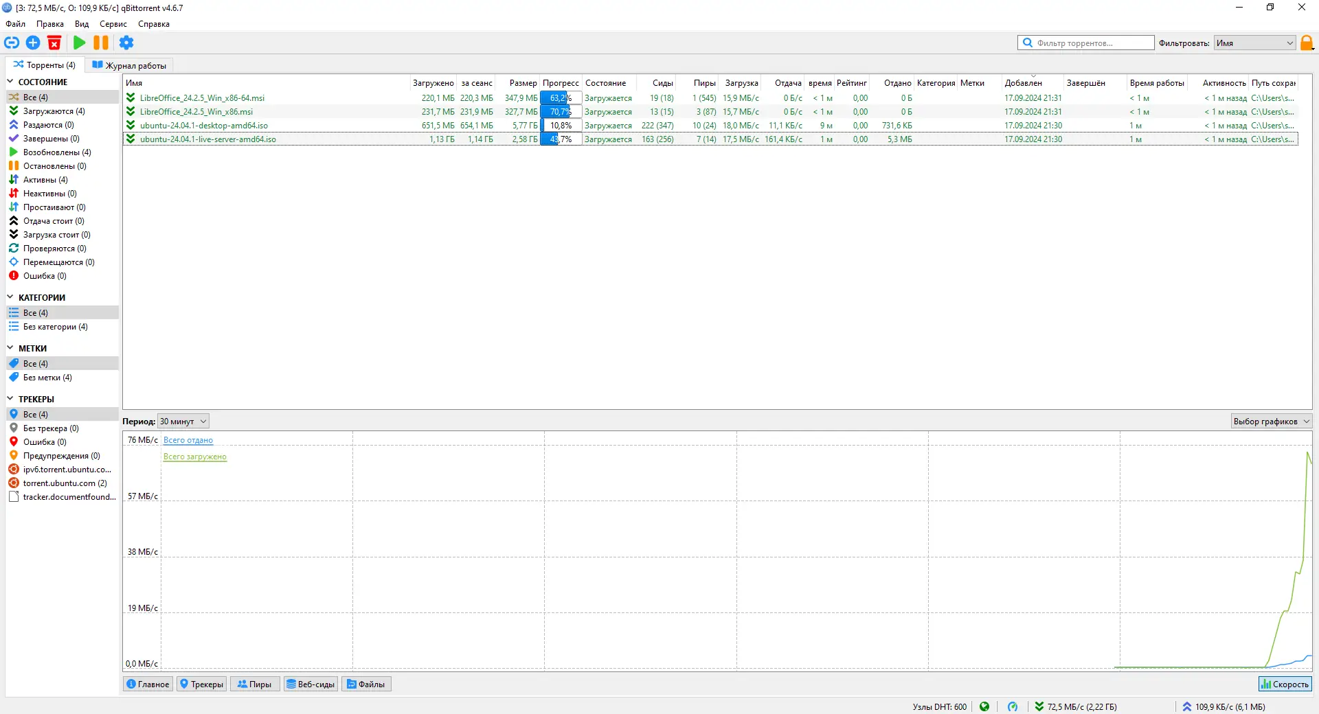
Task: Select the Ошибка (0) status filter
Action: [63, 276]
